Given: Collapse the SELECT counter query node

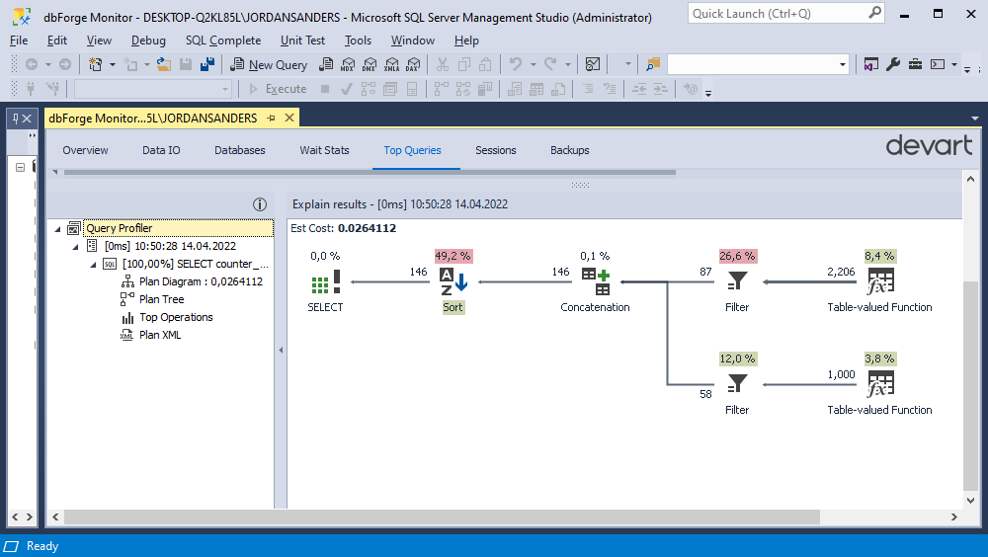Looking at the screenshot, I should (x=93, y=264).
